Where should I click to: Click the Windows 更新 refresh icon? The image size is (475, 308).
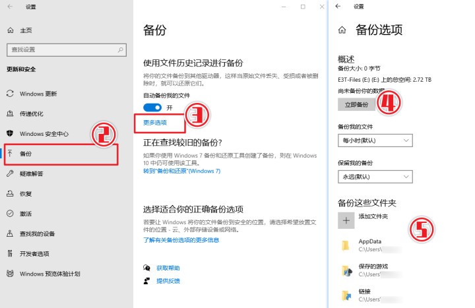pyautogui.click(x=10, y=94)
